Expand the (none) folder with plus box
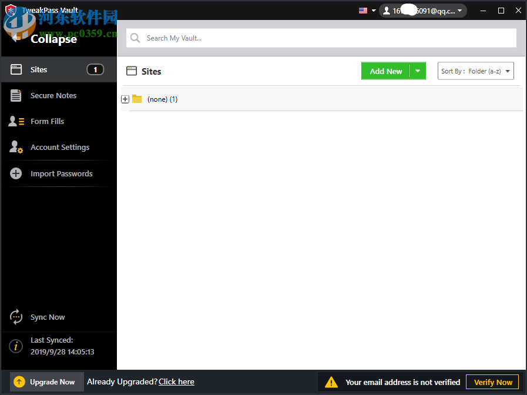Screen dimensions: 527x395 pos(125,99)
